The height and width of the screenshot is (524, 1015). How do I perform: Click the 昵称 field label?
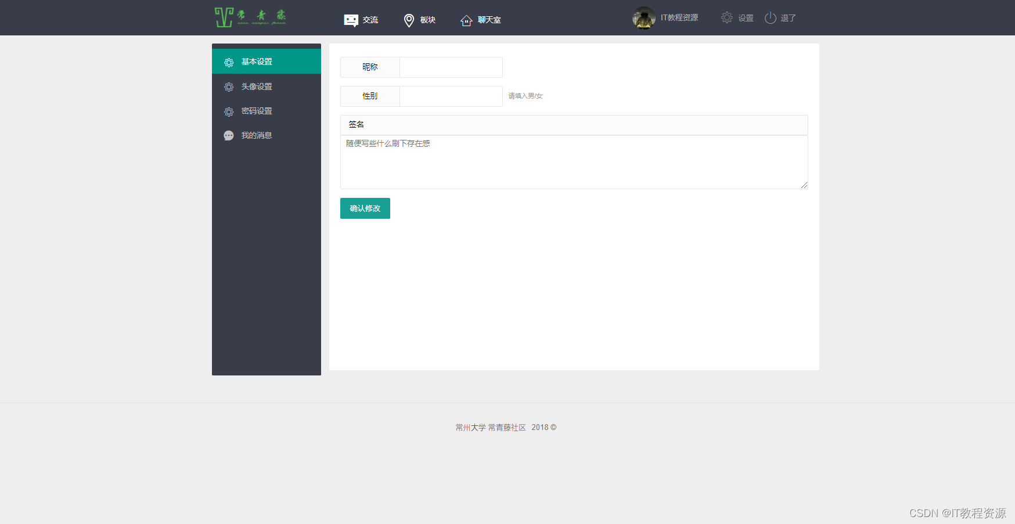tap(370, 67)
